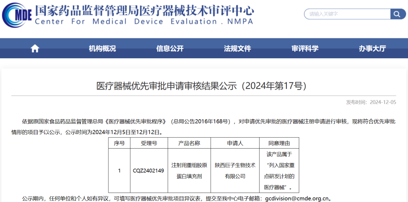Open the 审评科学 menu
408x202 pixels.
tap(305, 49)
